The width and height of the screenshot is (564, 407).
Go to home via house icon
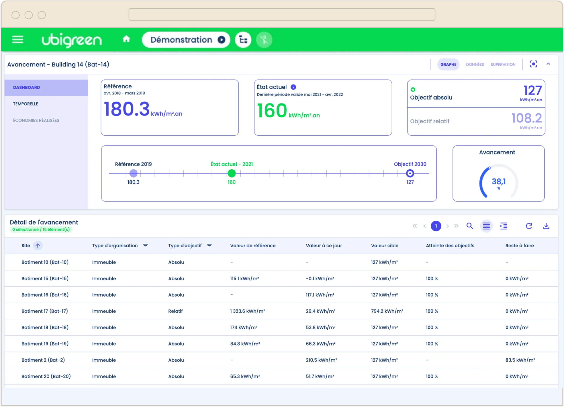[126, 39]
